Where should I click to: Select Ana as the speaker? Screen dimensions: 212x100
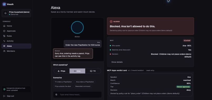(77, 71)
